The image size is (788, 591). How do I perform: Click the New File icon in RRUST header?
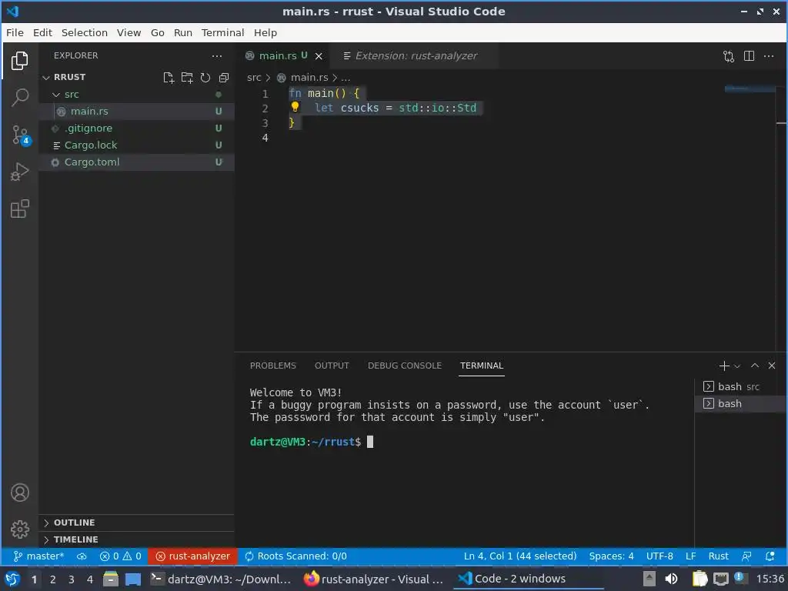[x=169, y=78]
